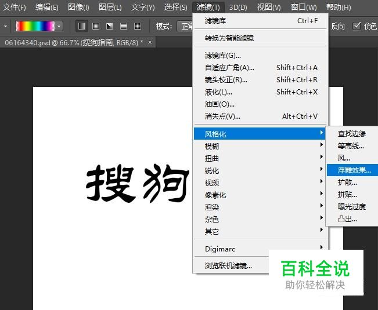
Task: Open the 3D(D) menu
Action: [238, 7]
